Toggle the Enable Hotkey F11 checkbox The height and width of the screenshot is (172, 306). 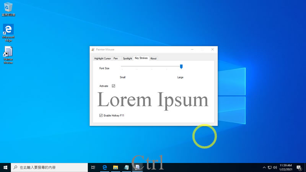click(x=101, y=115)
